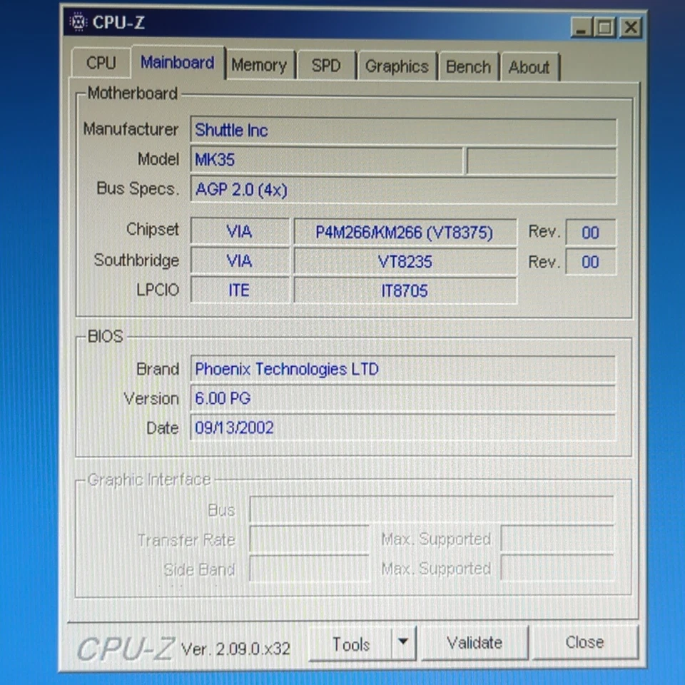Viewport: 685px width, 685px height.
Task: Select the Mainboard tab
Action: pos(177,64)
